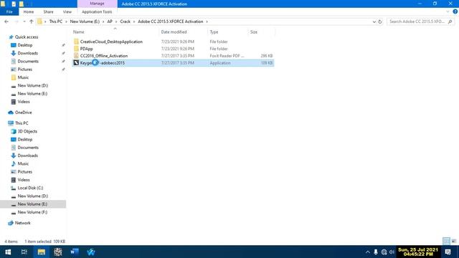
Task: Select This PC in navigation pane
Action: coord(22,123)
